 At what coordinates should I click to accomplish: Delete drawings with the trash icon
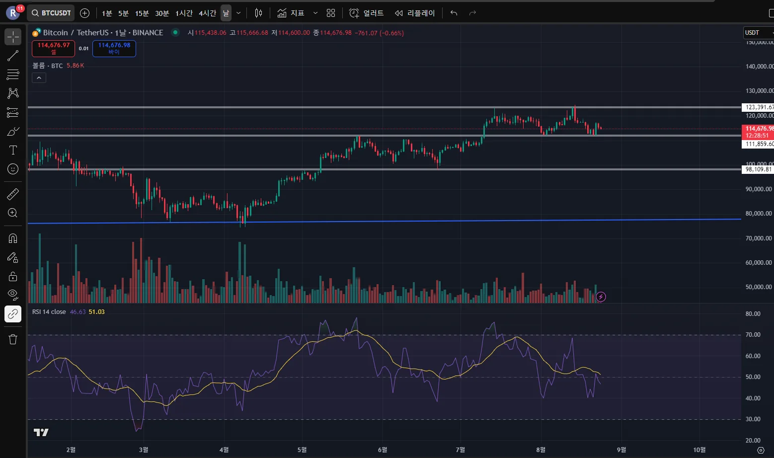(13, 339)
